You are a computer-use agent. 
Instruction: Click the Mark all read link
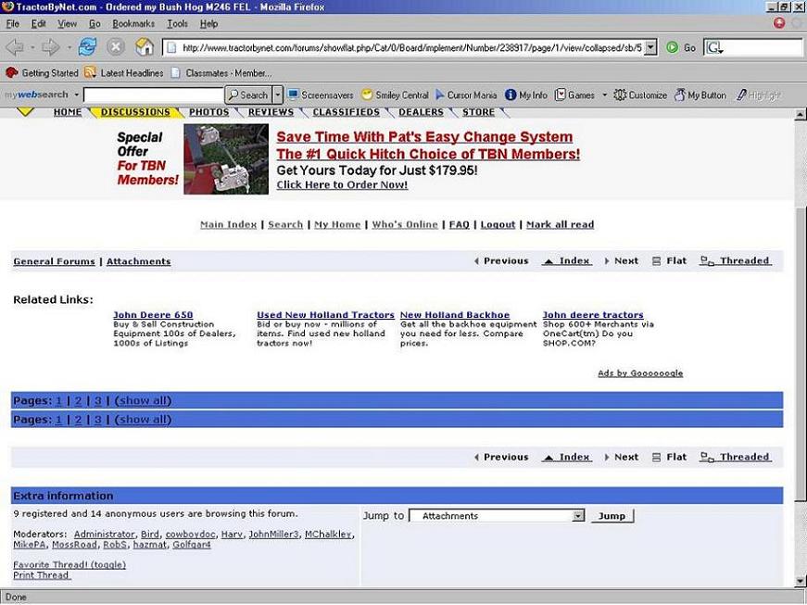point(560,225)
